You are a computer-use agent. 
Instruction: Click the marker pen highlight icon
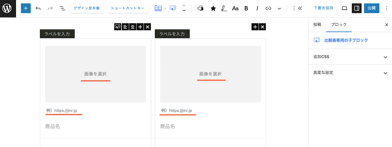224,9
